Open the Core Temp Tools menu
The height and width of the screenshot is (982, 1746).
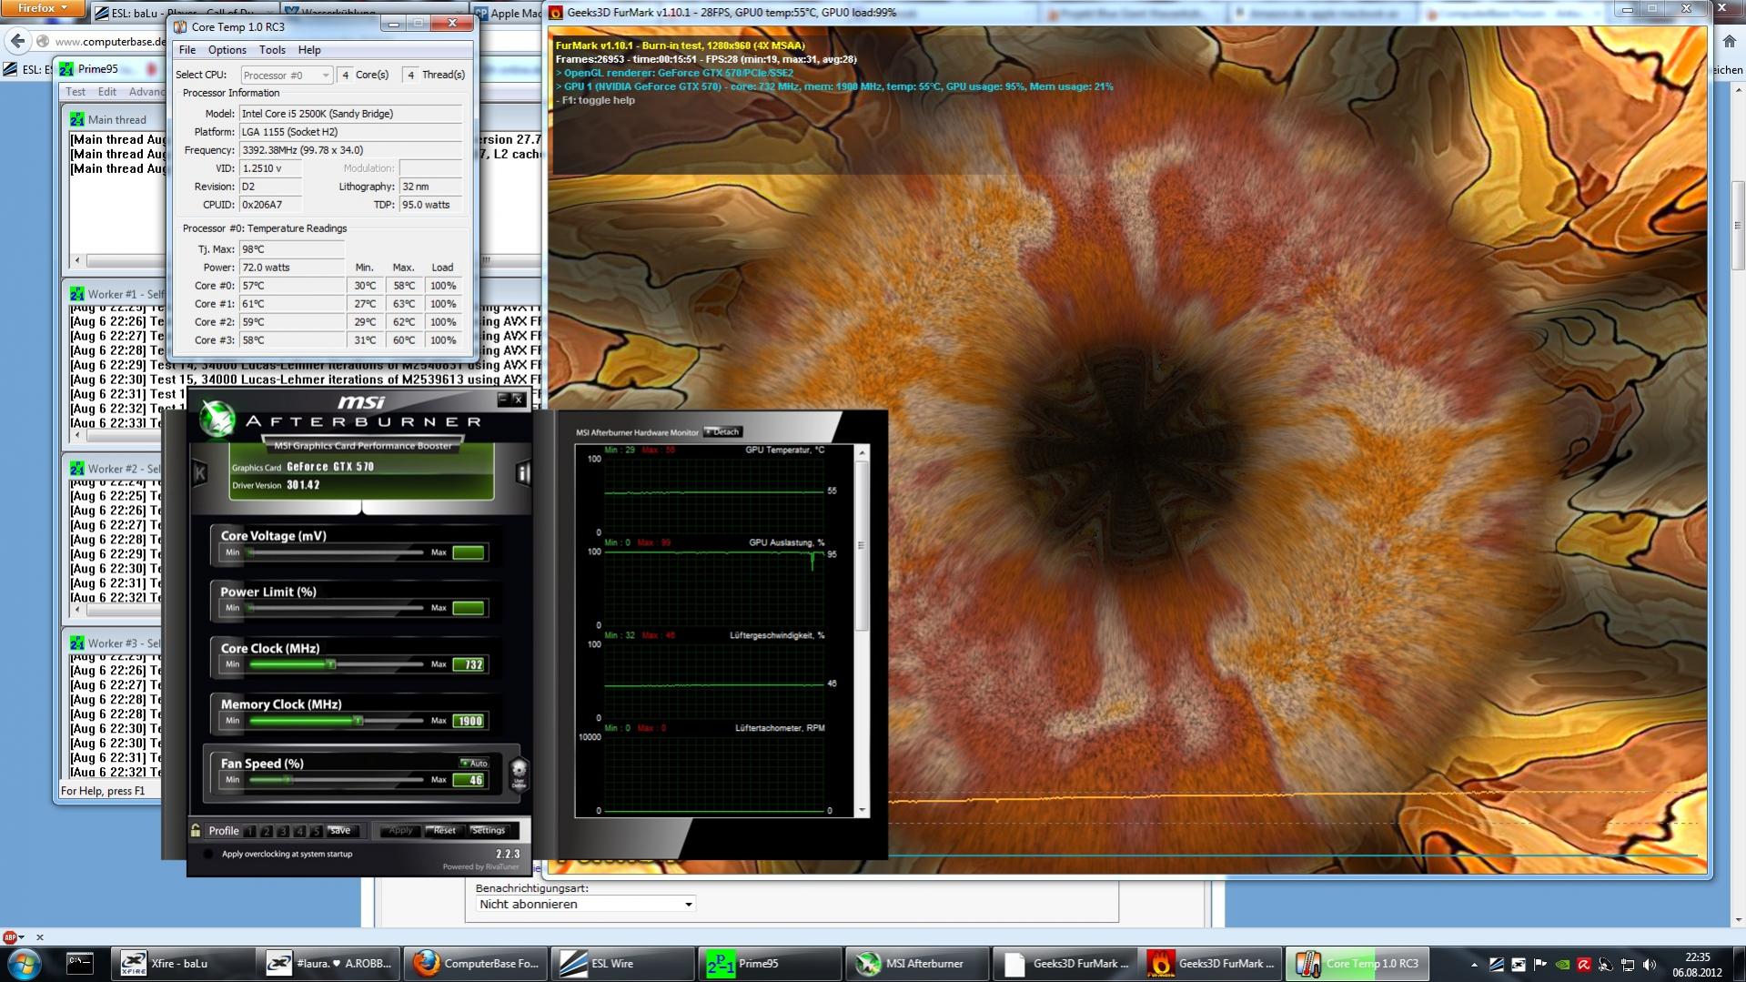click(272, 50)
